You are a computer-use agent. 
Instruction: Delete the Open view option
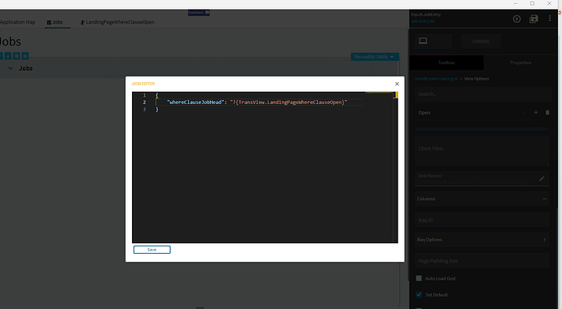[547, 113]
